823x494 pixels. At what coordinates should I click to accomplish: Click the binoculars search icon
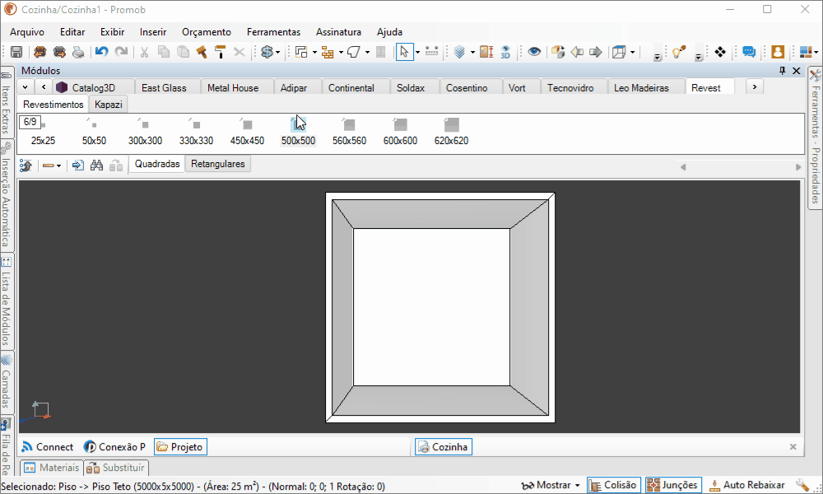click(96, 165)
